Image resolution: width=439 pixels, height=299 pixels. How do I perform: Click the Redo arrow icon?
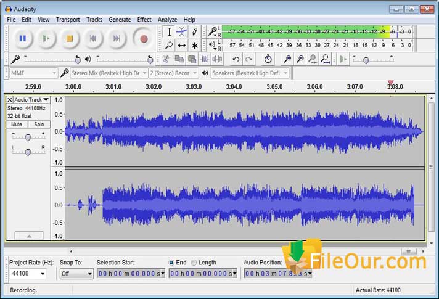(x=248, y=59)
